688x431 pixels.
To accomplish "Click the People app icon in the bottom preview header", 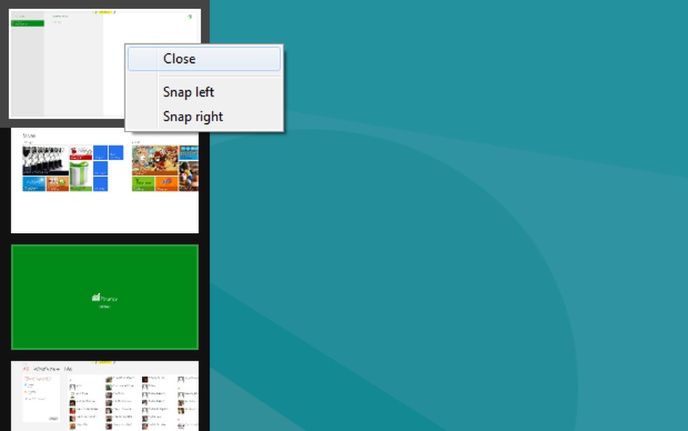I will 26,369.
